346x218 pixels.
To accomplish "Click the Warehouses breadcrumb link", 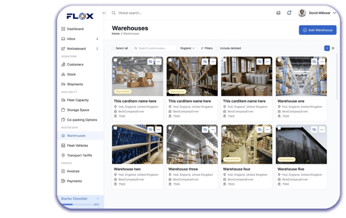I will [131, 34].
